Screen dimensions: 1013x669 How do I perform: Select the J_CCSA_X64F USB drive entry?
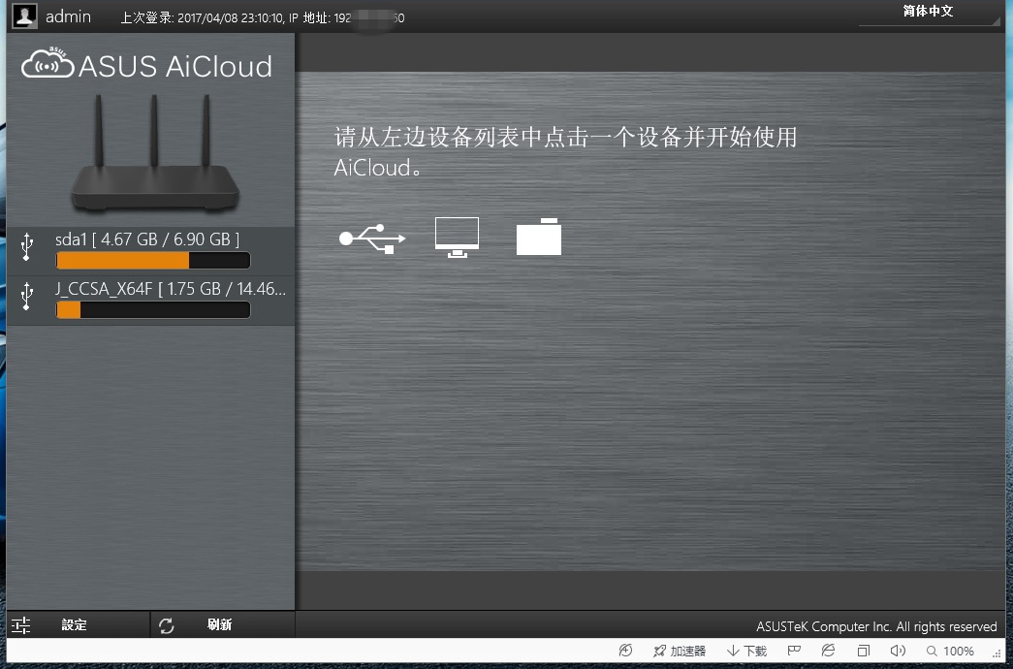coord(150,300)
